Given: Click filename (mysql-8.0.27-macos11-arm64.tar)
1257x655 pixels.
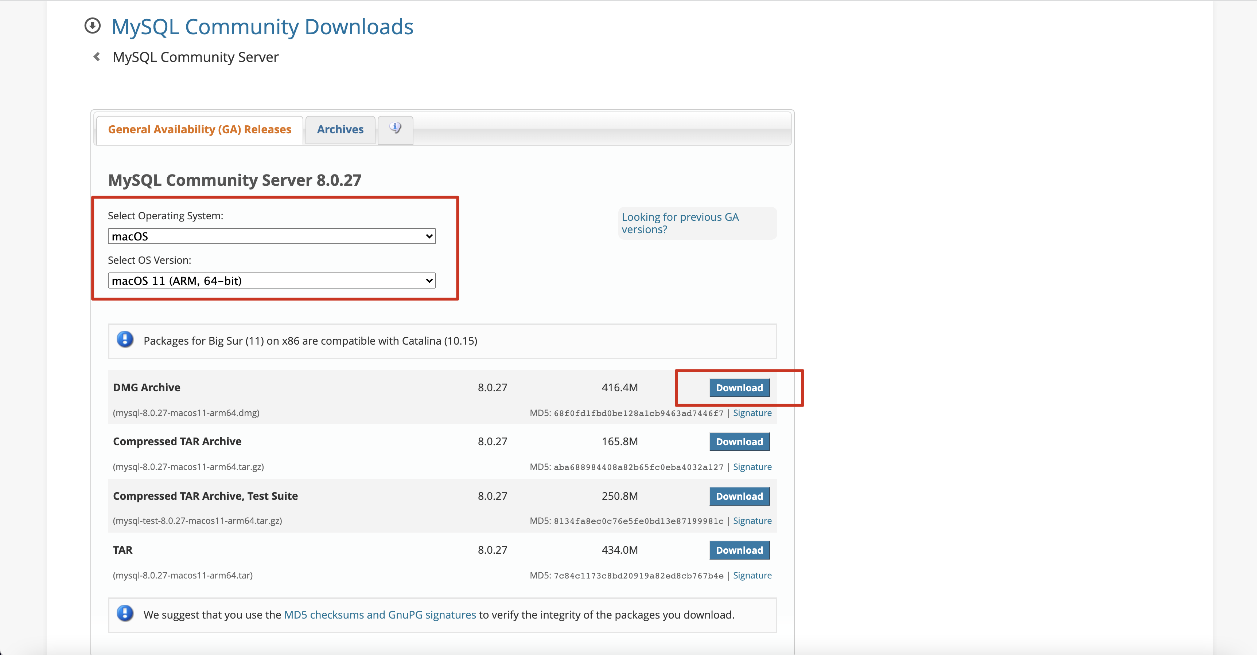Looking at the screenshot, I should click(183, 576).
